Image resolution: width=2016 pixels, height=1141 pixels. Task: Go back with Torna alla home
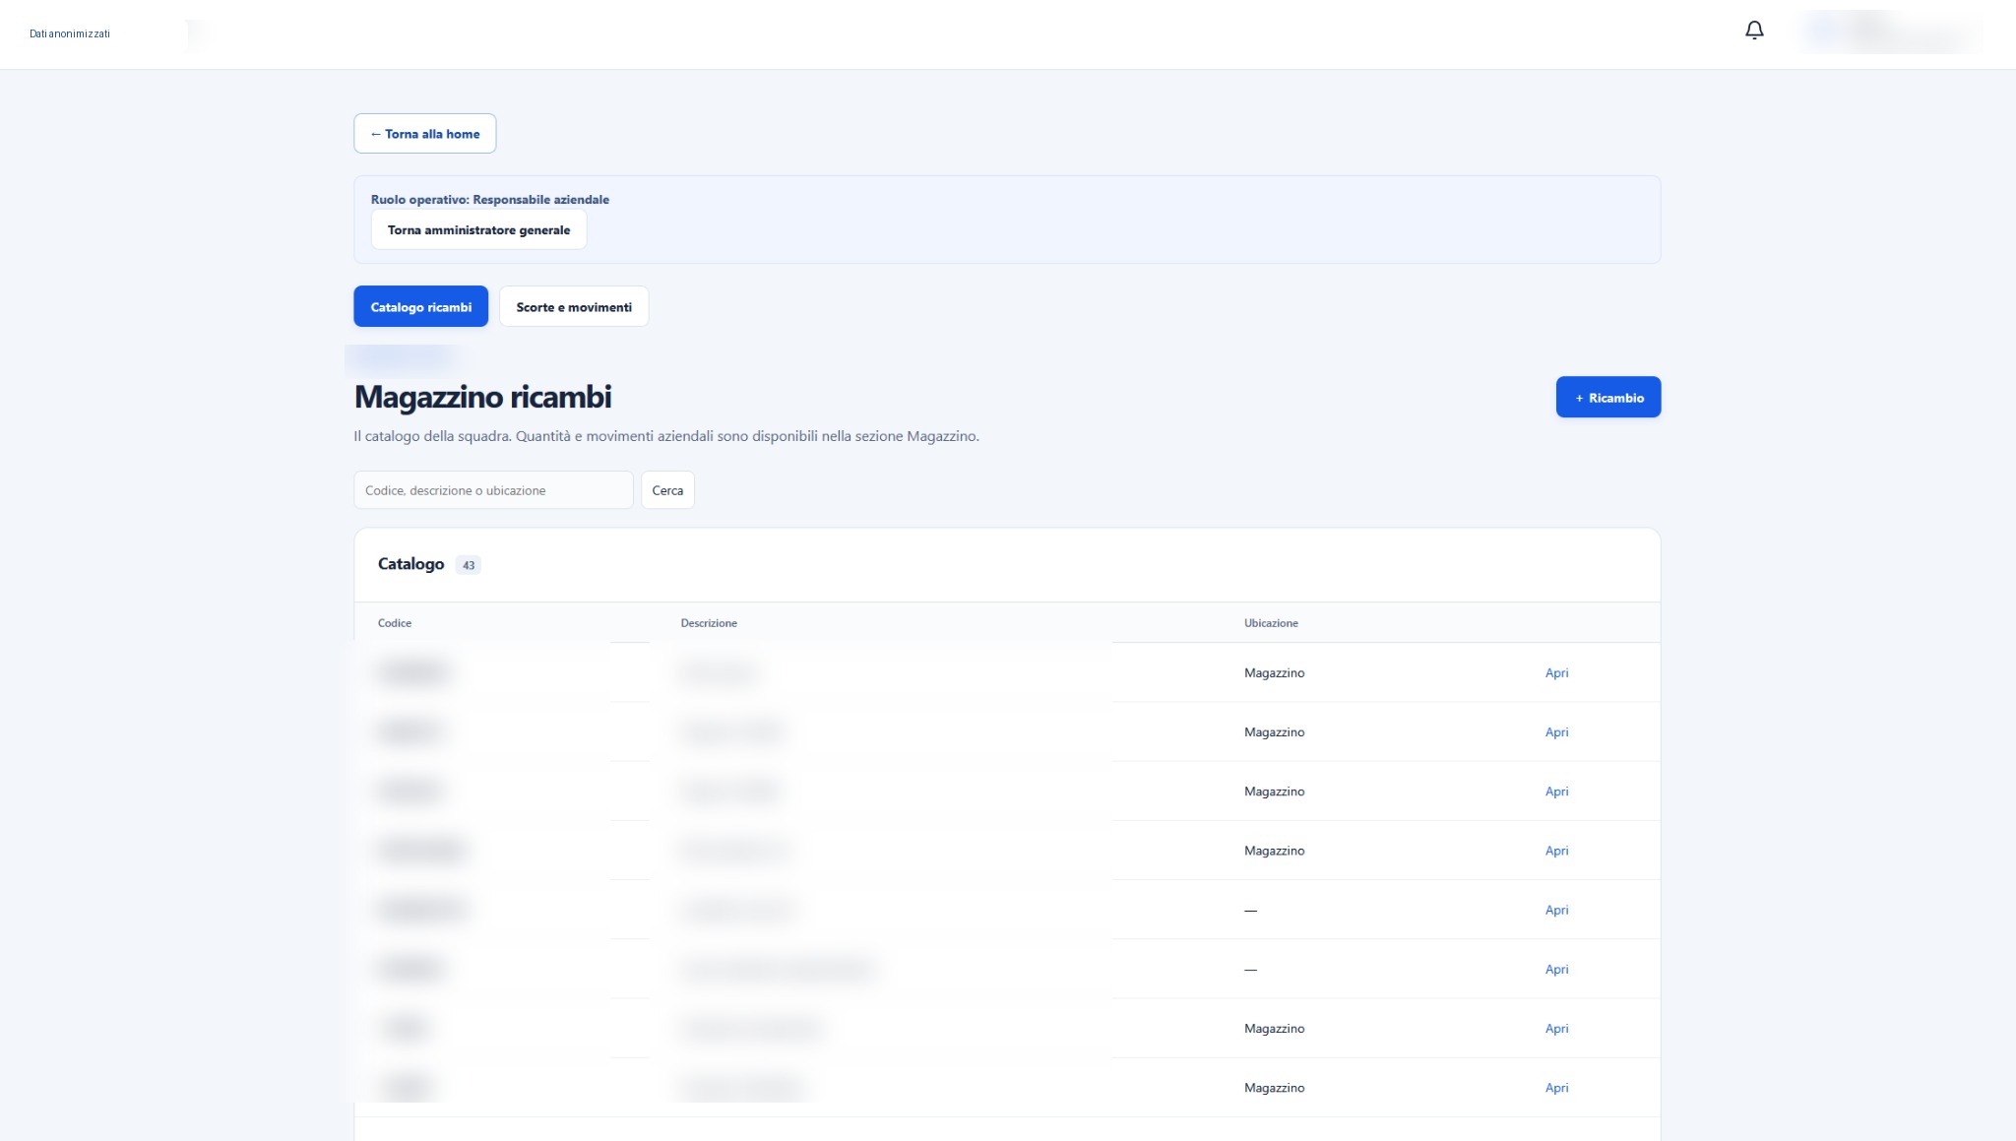coord(424,134)
